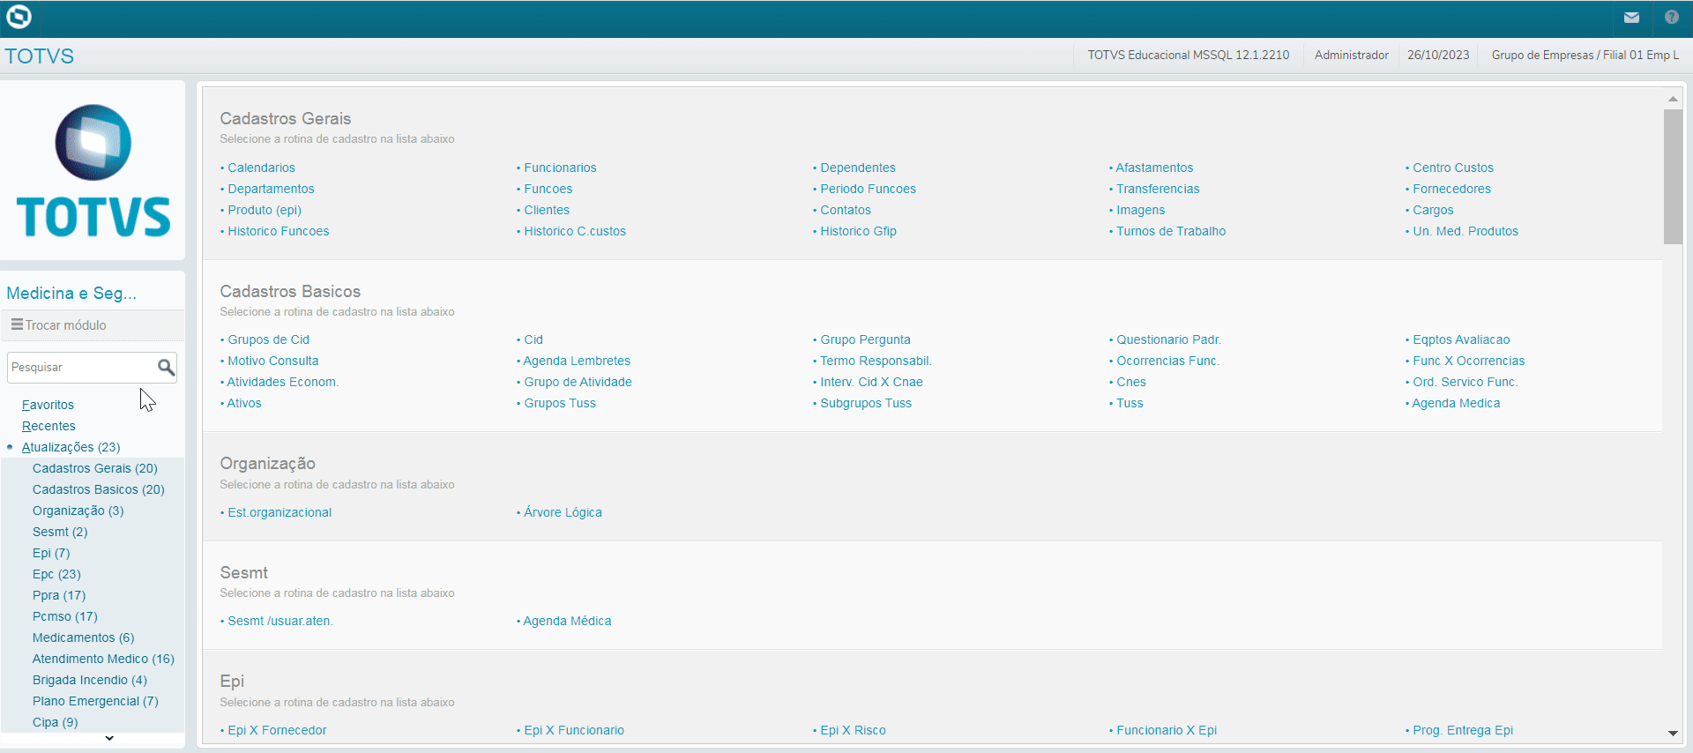The height and width of the screenshot is (753, 1693).
Task: Click the search magnifier icon
Action: pyautogui.click(x=166, y=367)
